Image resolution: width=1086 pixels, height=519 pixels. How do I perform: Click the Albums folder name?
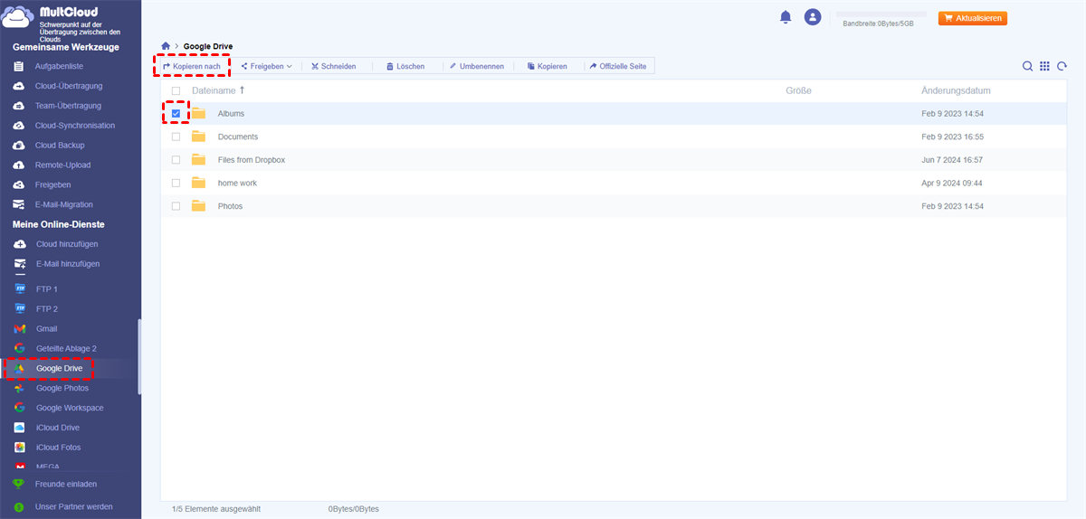pos(231,114)
